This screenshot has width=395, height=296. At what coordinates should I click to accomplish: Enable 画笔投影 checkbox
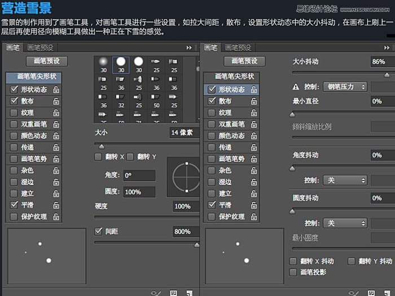[293, 272]
